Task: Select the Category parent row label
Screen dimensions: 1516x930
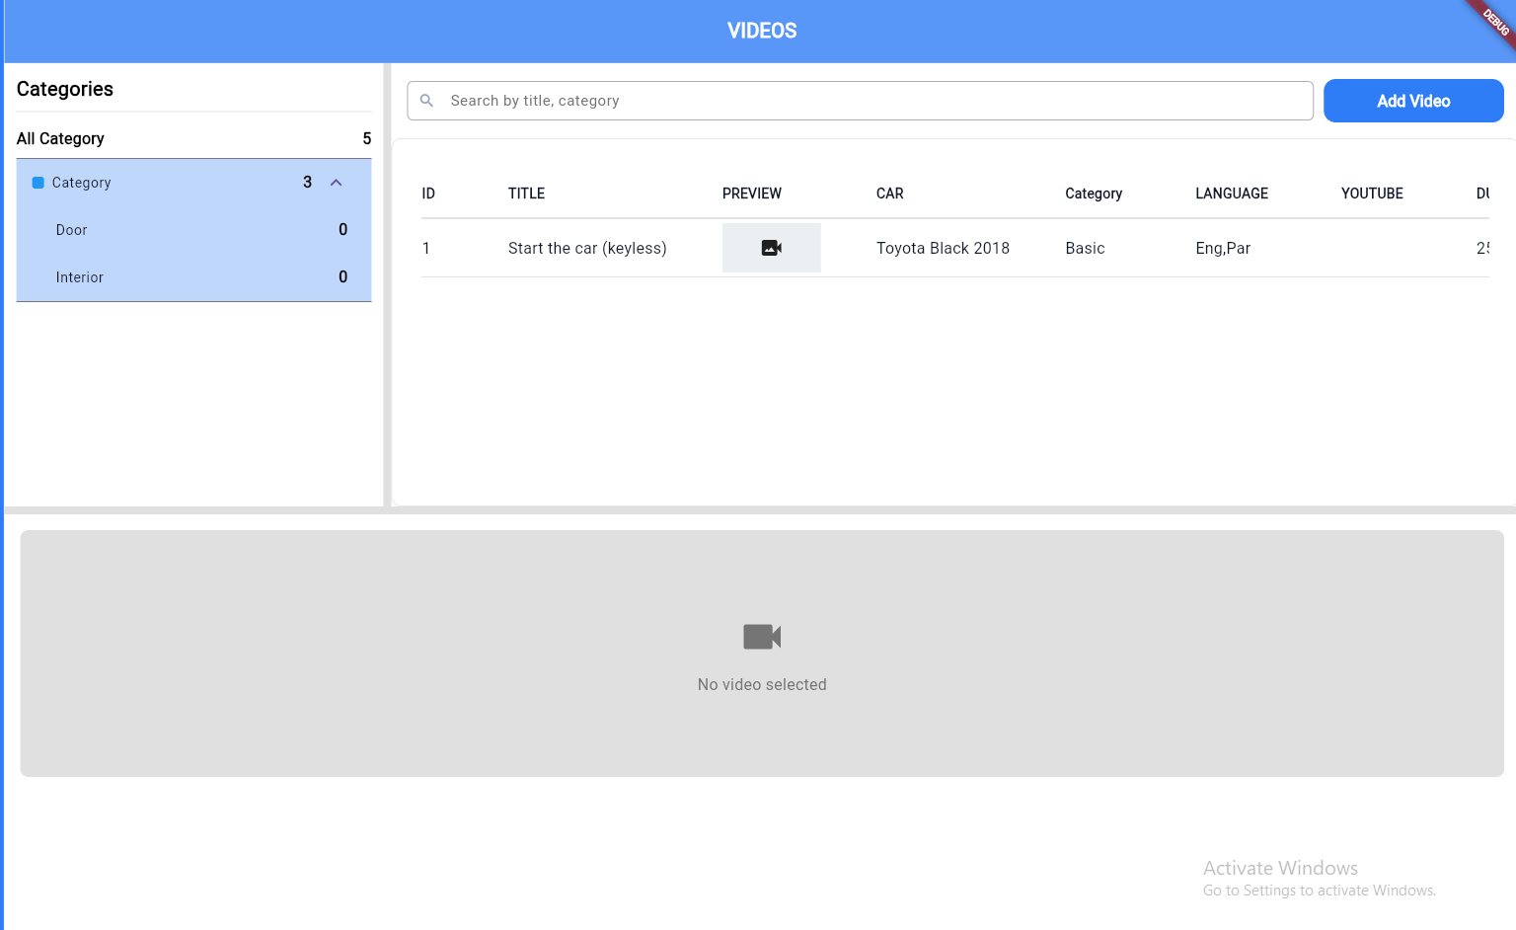Action: 81,183
